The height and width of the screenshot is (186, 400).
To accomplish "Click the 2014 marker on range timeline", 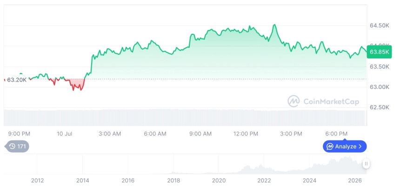I will click(83, 180).
